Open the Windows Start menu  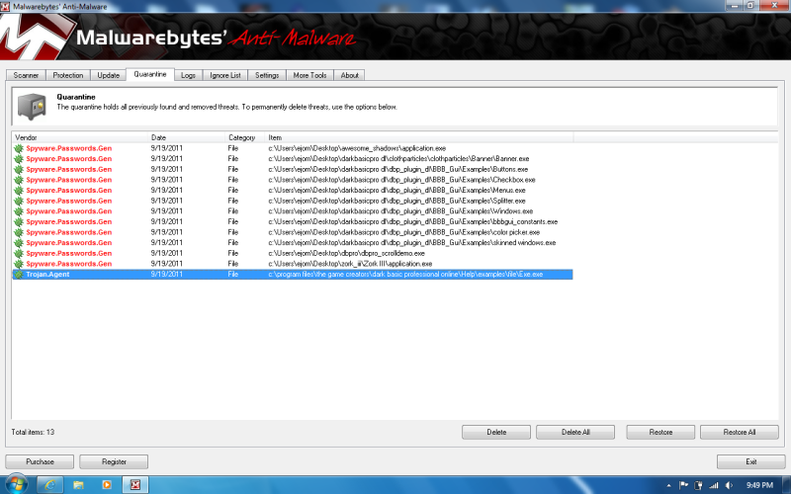point(16,484)
